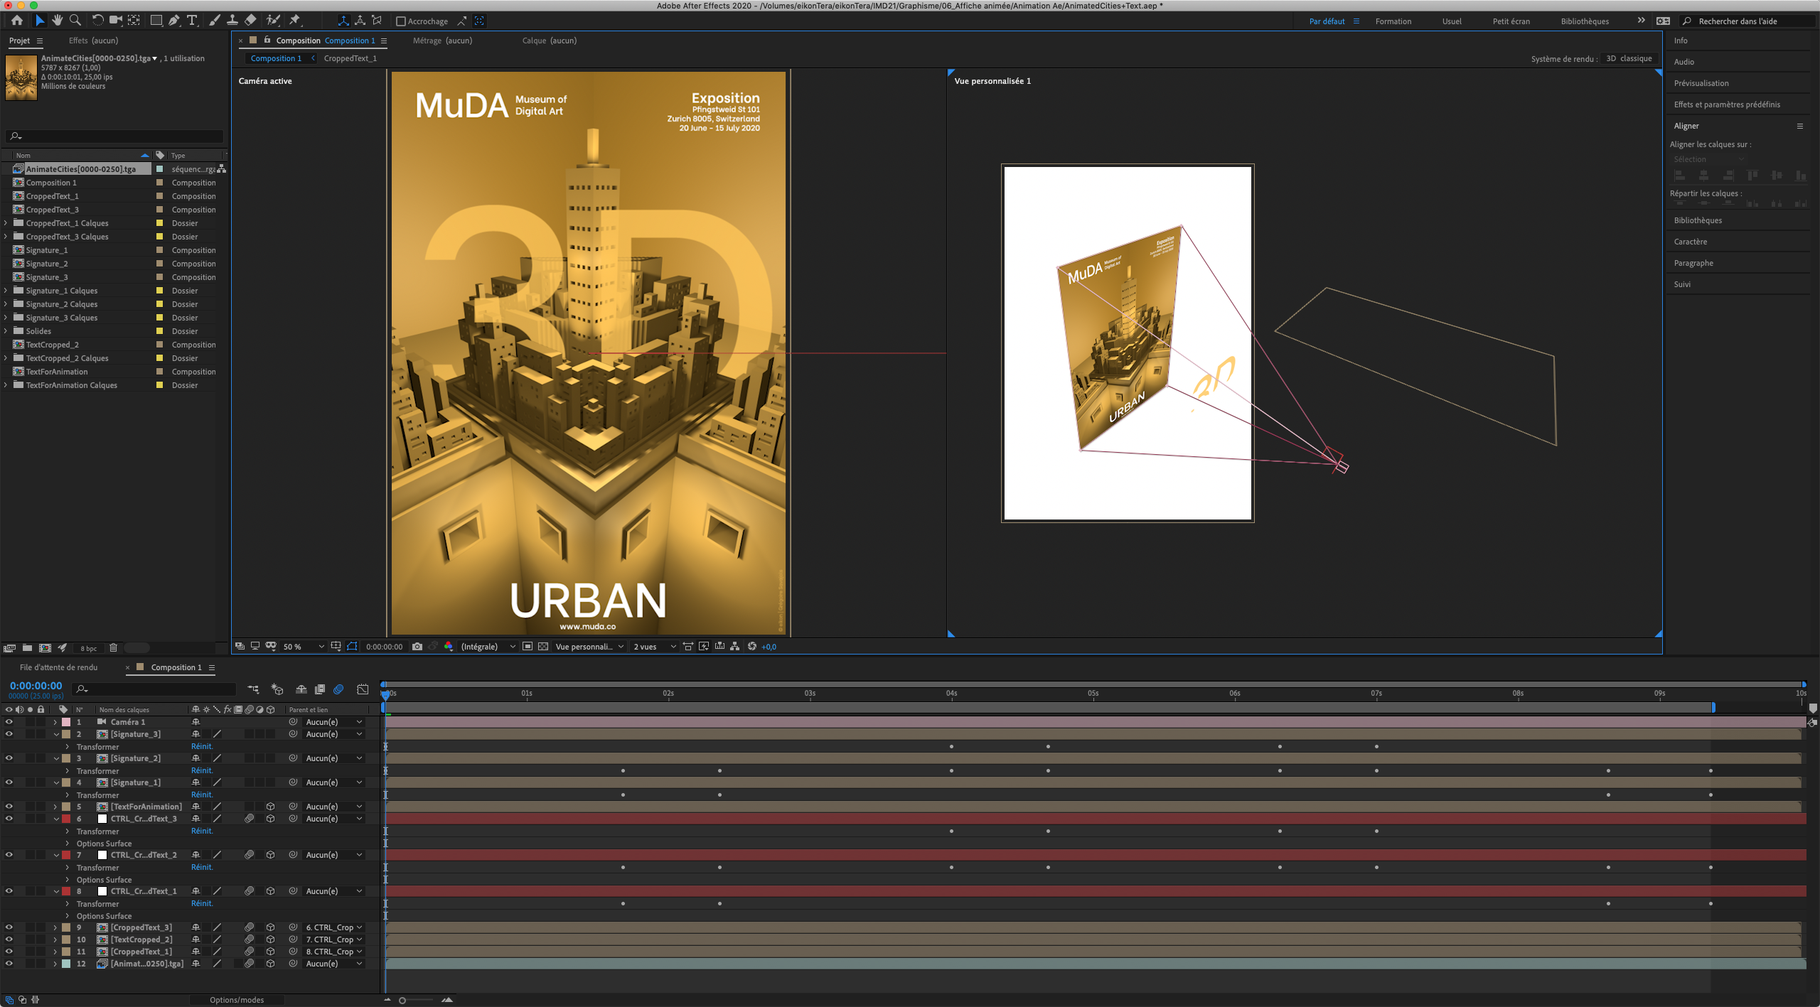Toggle visibility of Animat...0250.tga layer

9,964
